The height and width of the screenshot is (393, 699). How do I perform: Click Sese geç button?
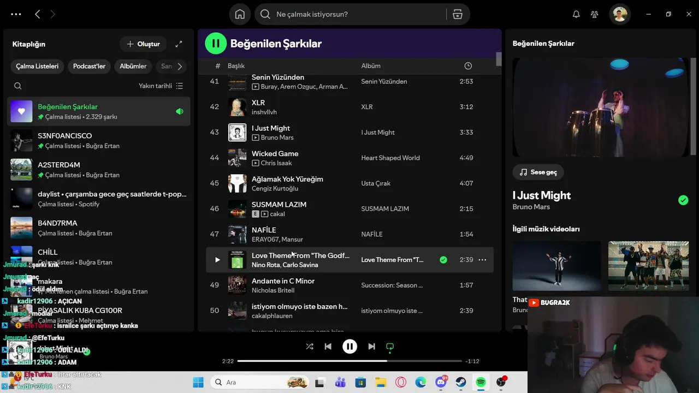pos(538,172)
